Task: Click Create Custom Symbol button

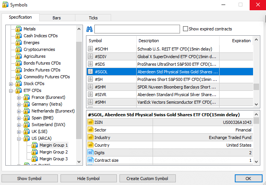Action: pyautogui.click(x=147, y=179)
